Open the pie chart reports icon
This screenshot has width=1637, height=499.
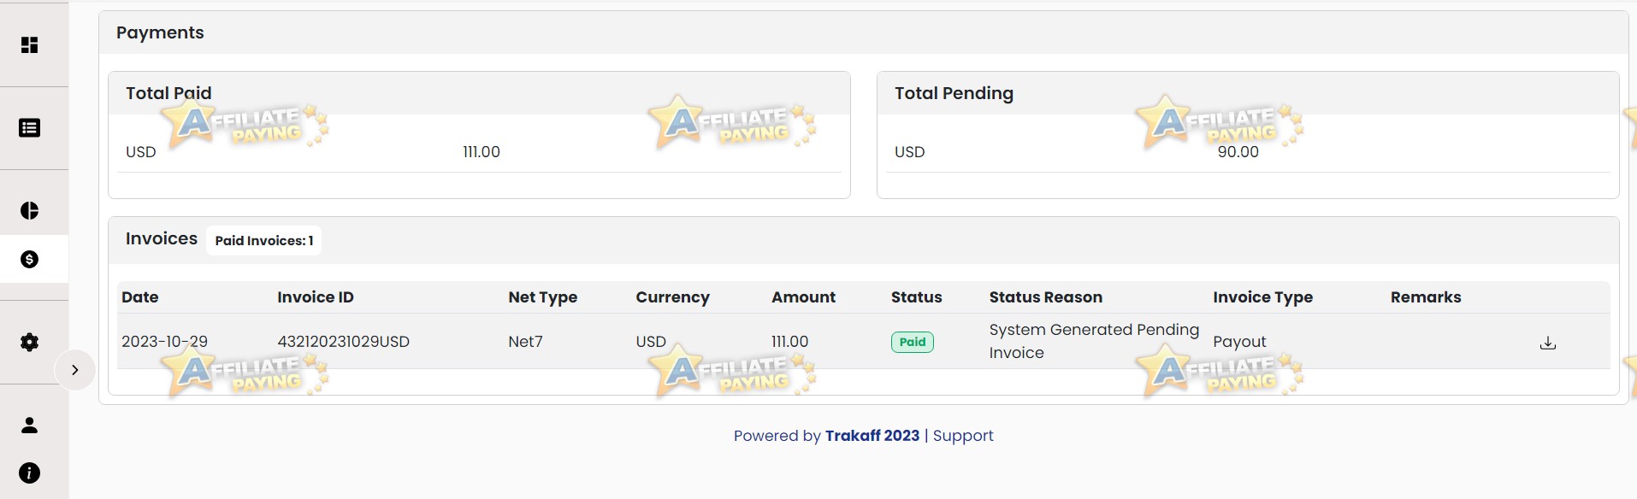point(30,211)
